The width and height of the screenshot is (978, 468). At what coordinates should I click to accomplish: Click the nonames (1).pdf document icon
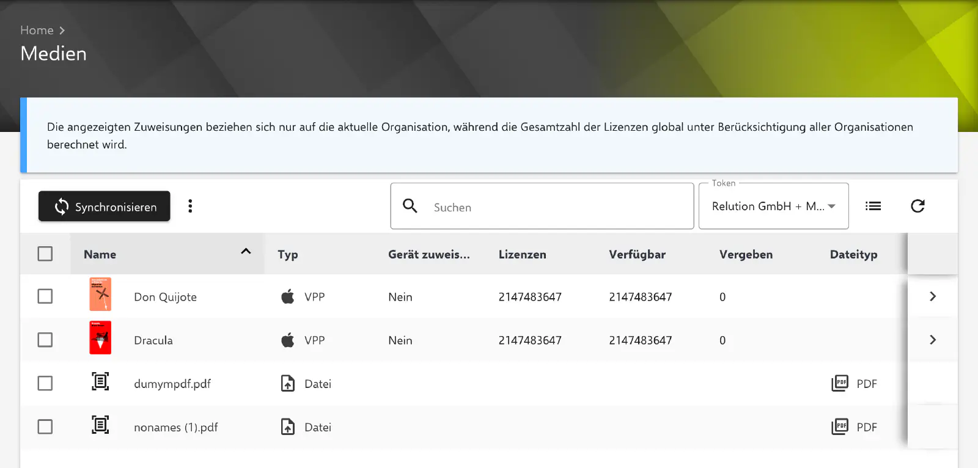[100, 425]
